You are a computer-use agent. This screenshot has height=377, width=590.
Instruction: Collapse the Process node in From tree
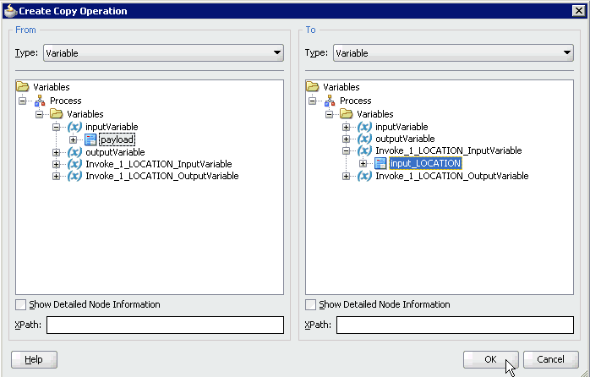pyautogui.click(x=23, y=101)
